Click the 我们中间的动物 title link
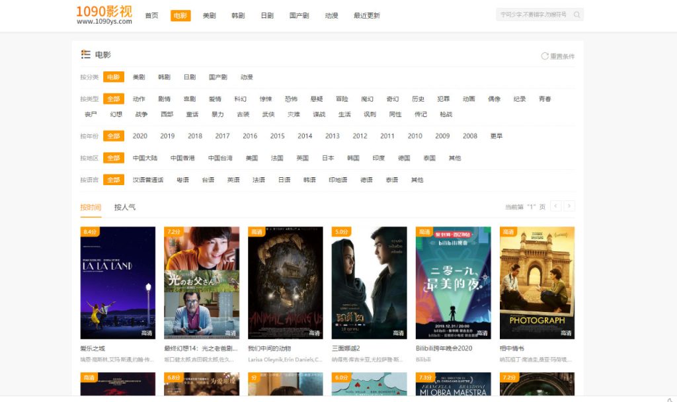 270,348
